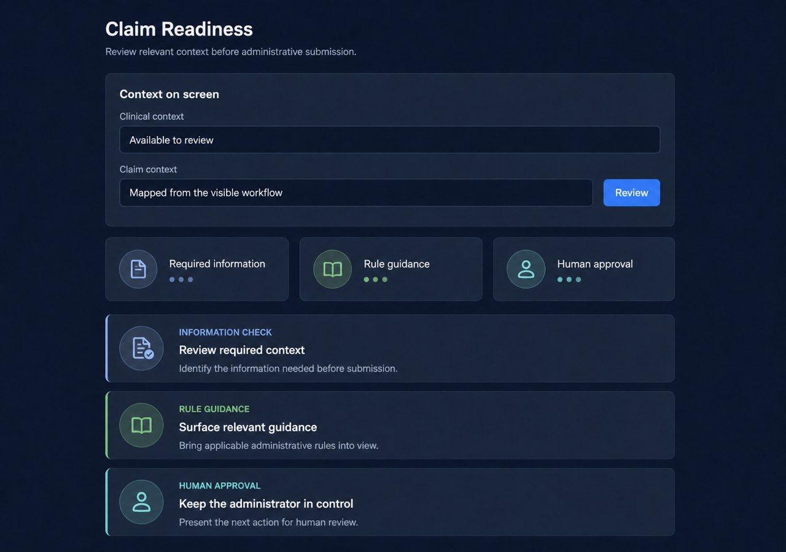Click the Claim Readiness page heading

179,29
